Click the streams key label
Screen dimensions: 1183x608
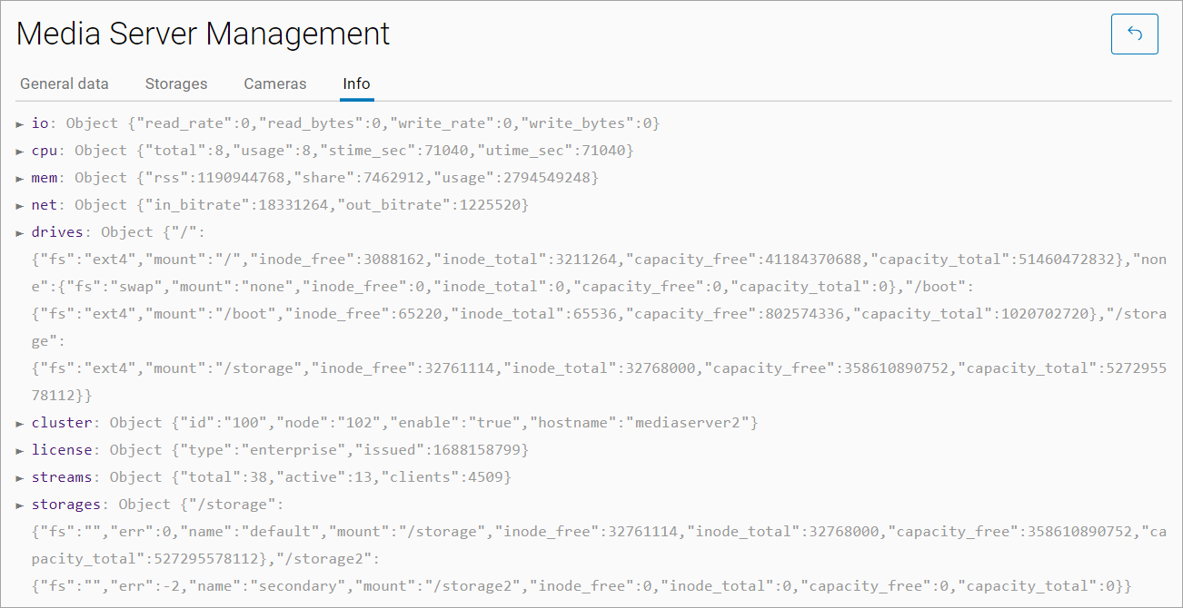point(62,476)
